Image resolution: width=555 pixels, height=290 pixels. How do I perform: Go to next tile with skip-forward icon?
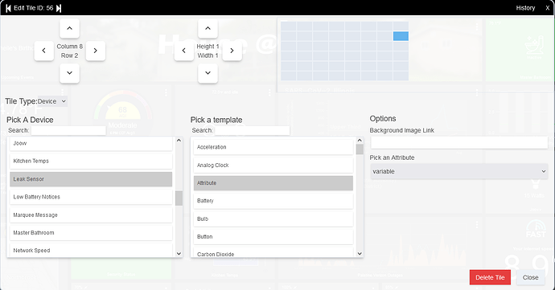(x=59, y=8)
